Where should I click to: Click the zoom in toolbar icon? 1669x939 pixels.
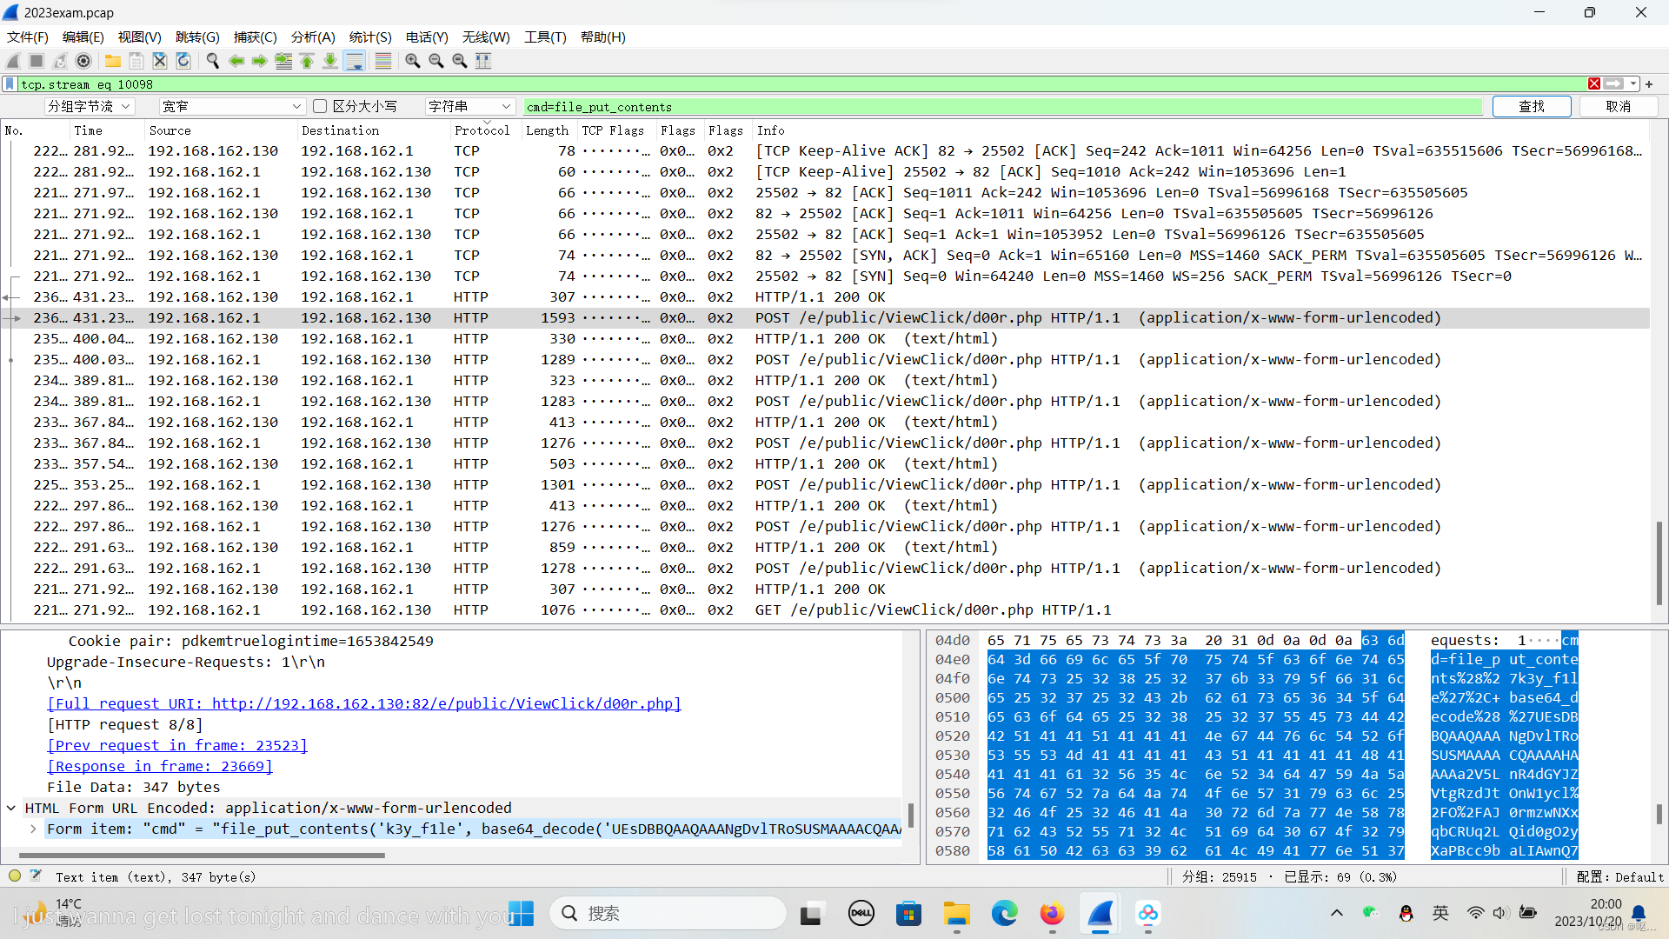point(413,61)
